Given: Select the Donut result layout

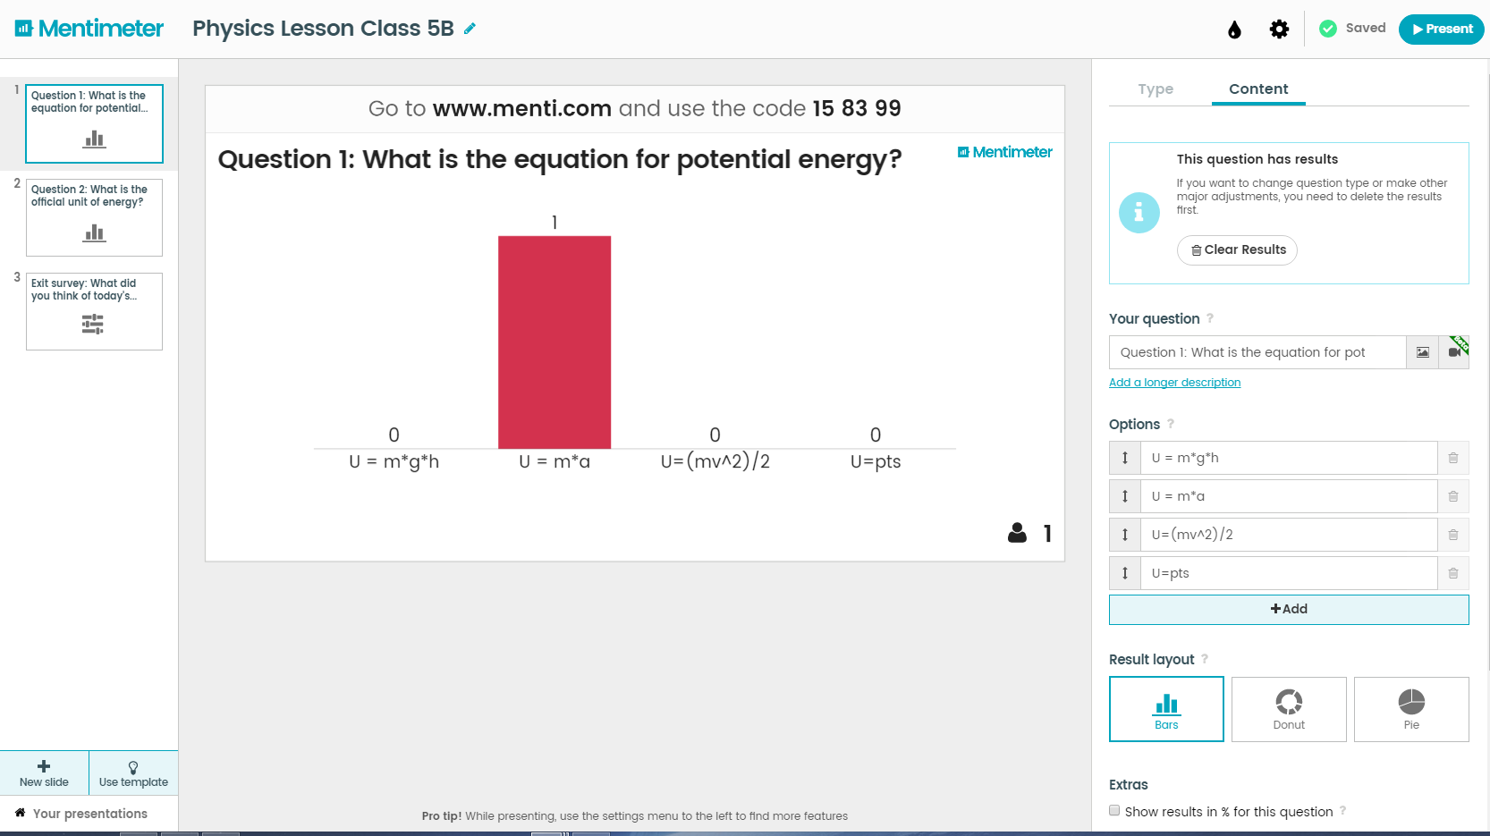Looking at the screenshot, I should coord(1289,709).
